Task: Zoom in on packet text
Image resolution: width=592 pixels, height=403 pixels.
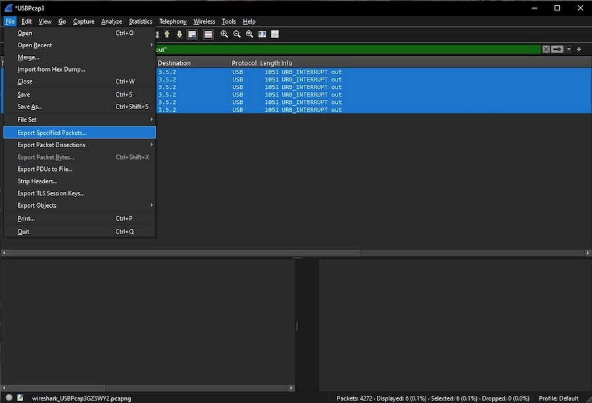Action: pos(224,34)
